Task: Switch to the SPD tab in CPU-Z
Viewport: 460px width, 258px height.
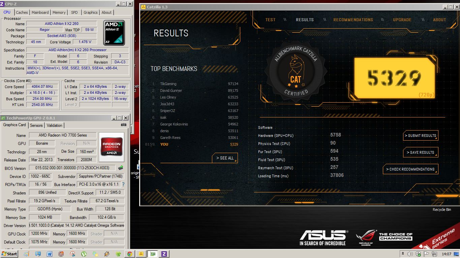Action: (x=74, y=12)
